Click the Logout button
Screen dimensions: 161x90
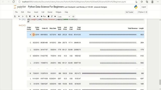(x=144, y=7)
